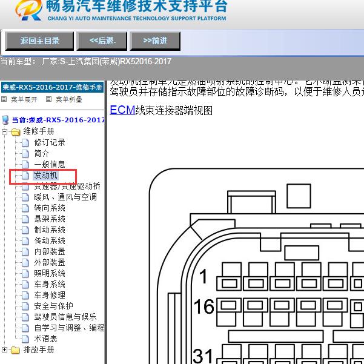
Task: Open the 一般信息 tree item
Action: coord(50,164)
